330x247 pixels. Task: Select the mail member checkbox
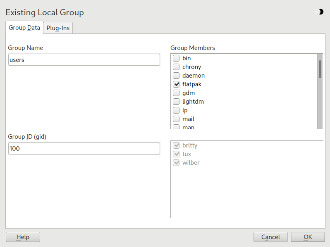(x=176, y=119)
